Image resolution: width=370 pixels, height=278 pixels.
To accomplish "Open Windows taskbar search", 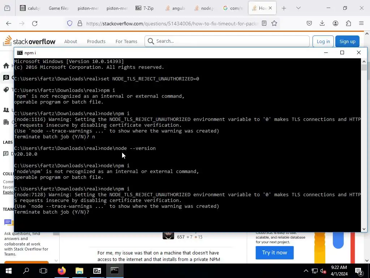I will coord(26,271).
